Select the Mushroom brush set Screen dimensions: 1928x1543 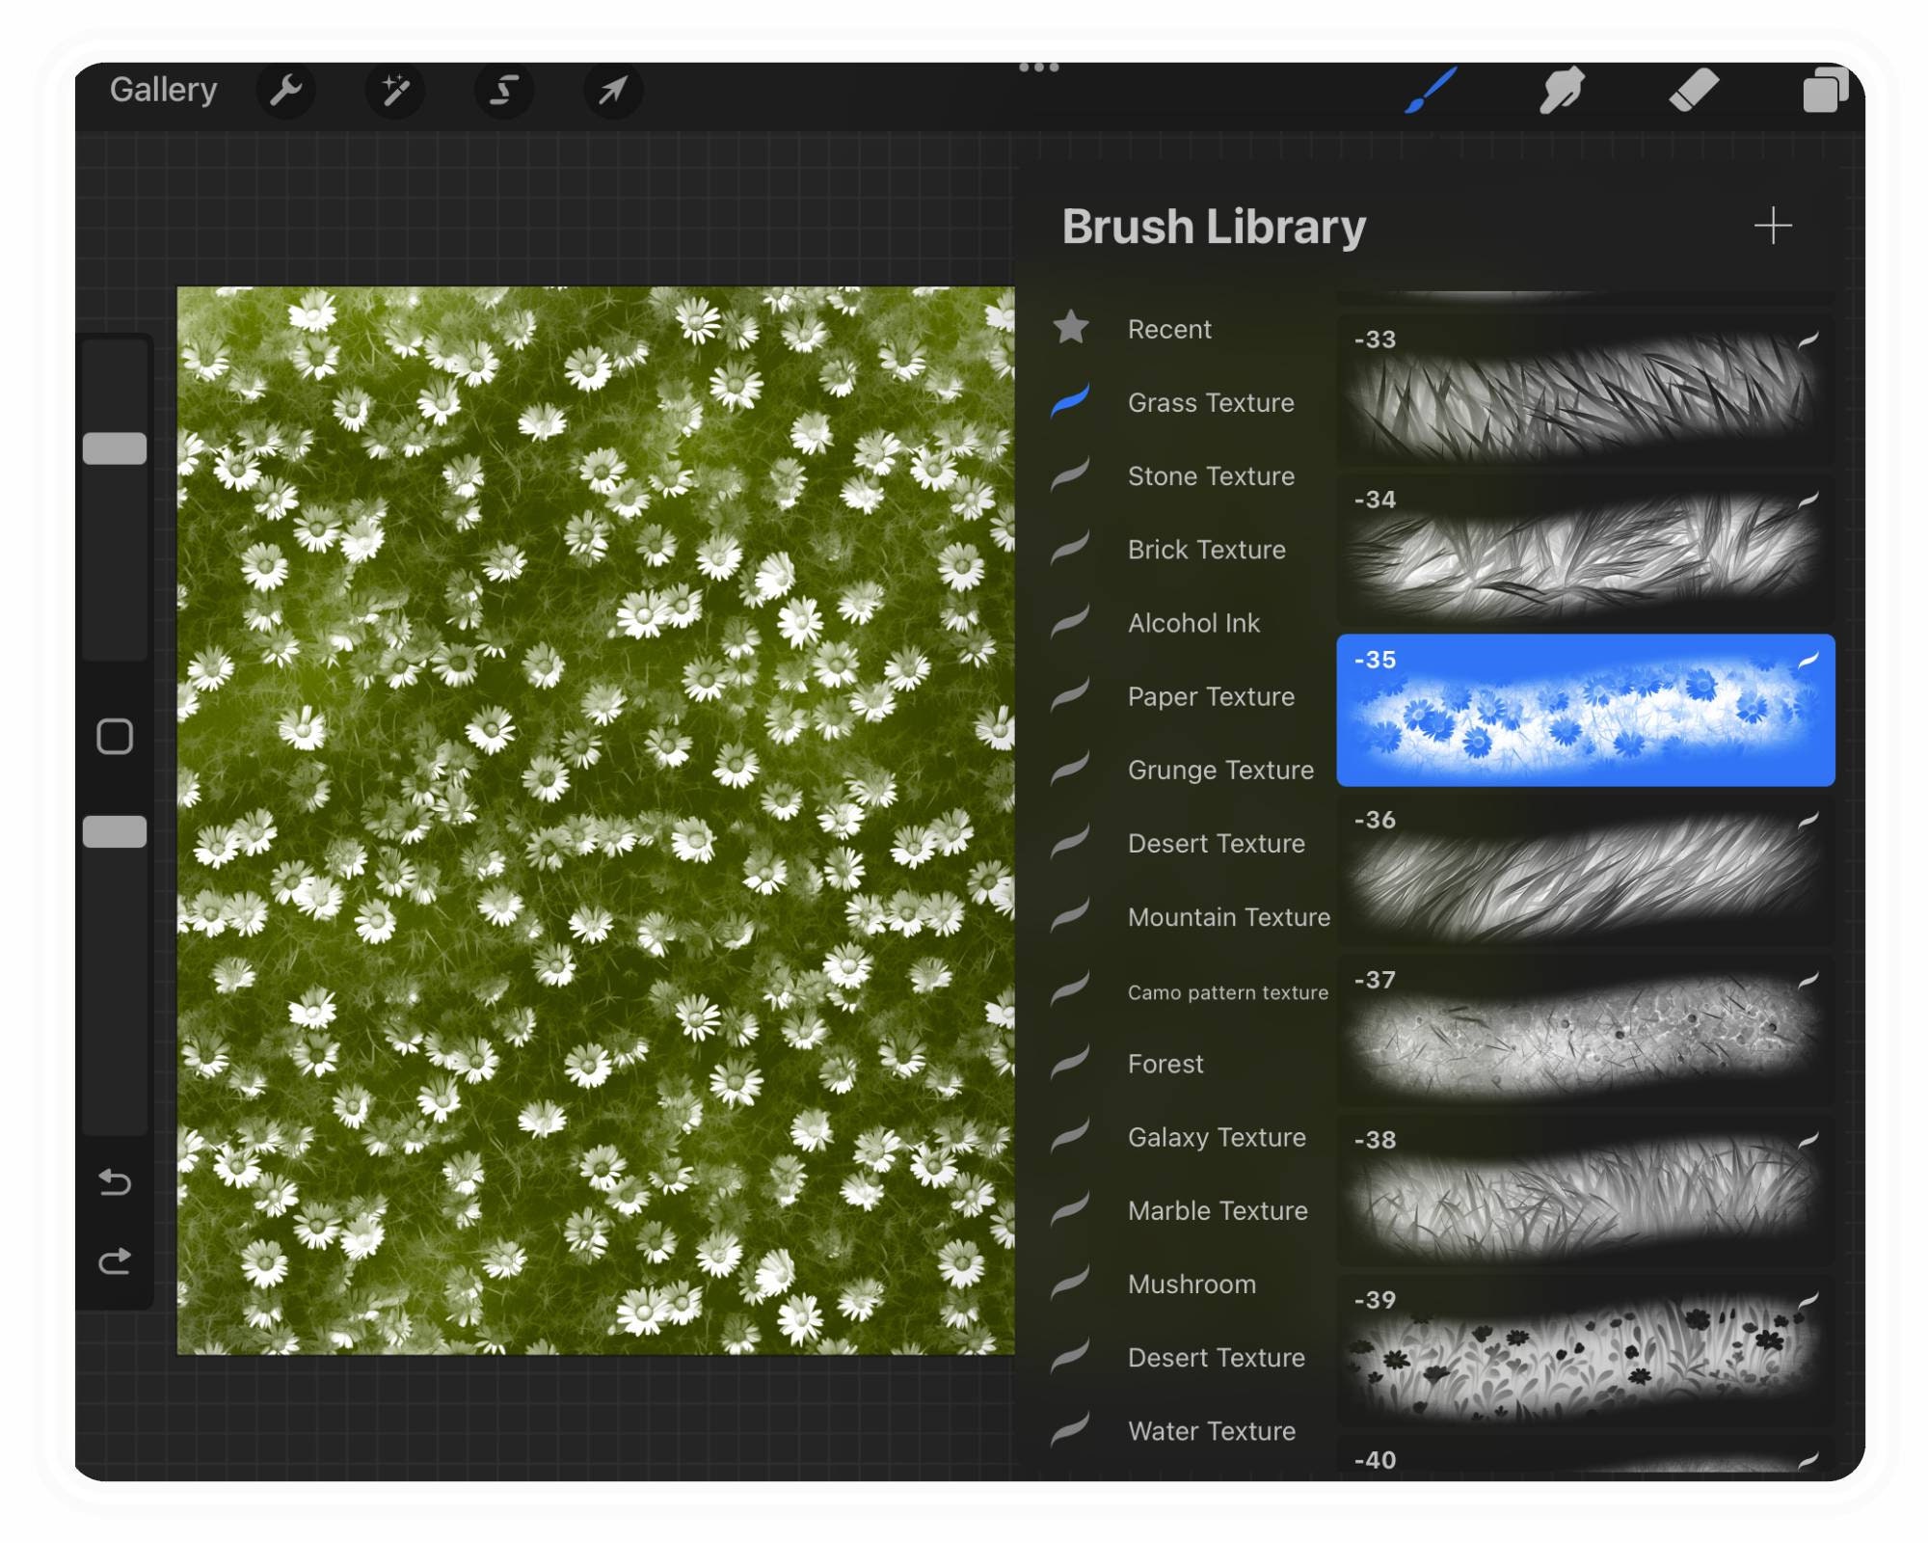1191,1284
